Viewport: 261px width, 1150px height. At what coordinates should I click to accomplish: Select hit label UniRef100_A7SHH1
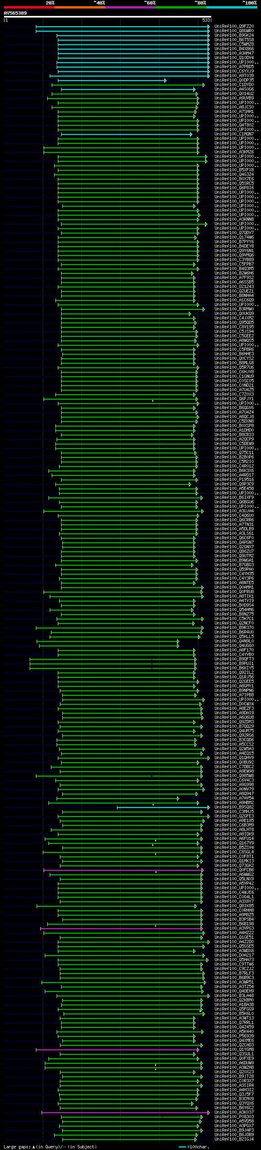pyautogui.click(x=234, y=112)
